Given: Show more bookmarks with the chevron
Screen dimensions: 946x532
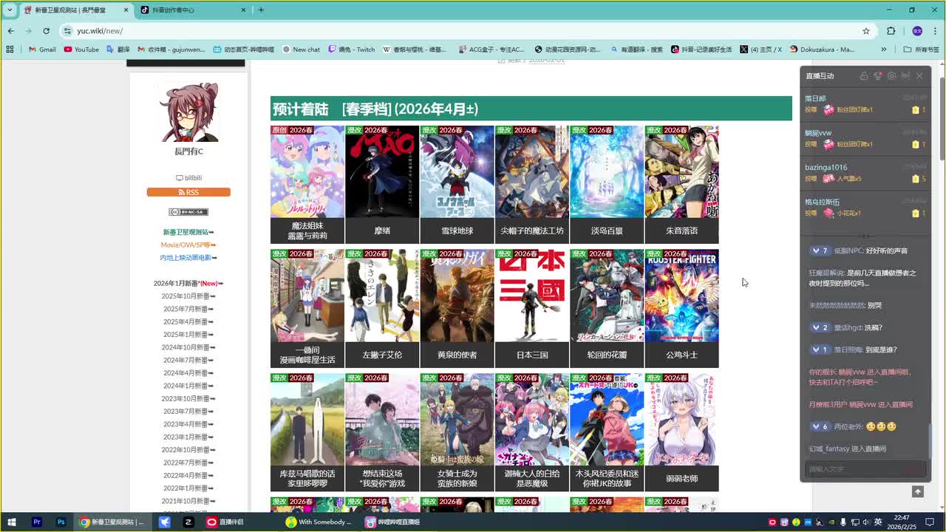Looking at the screenshot, I should point(884,50).
